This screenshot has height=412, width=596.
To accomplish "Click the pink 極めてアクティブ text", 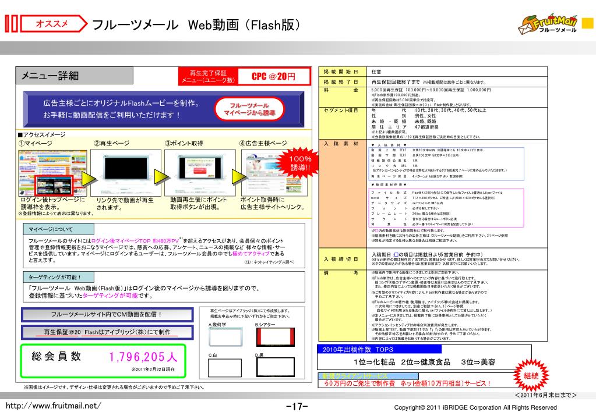I will click(251, 254).
